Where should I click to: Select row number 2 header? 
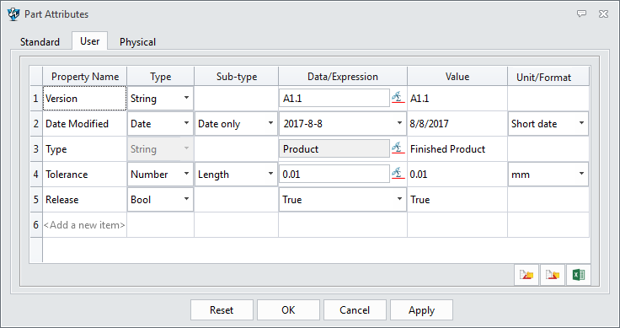click(36, 123)
